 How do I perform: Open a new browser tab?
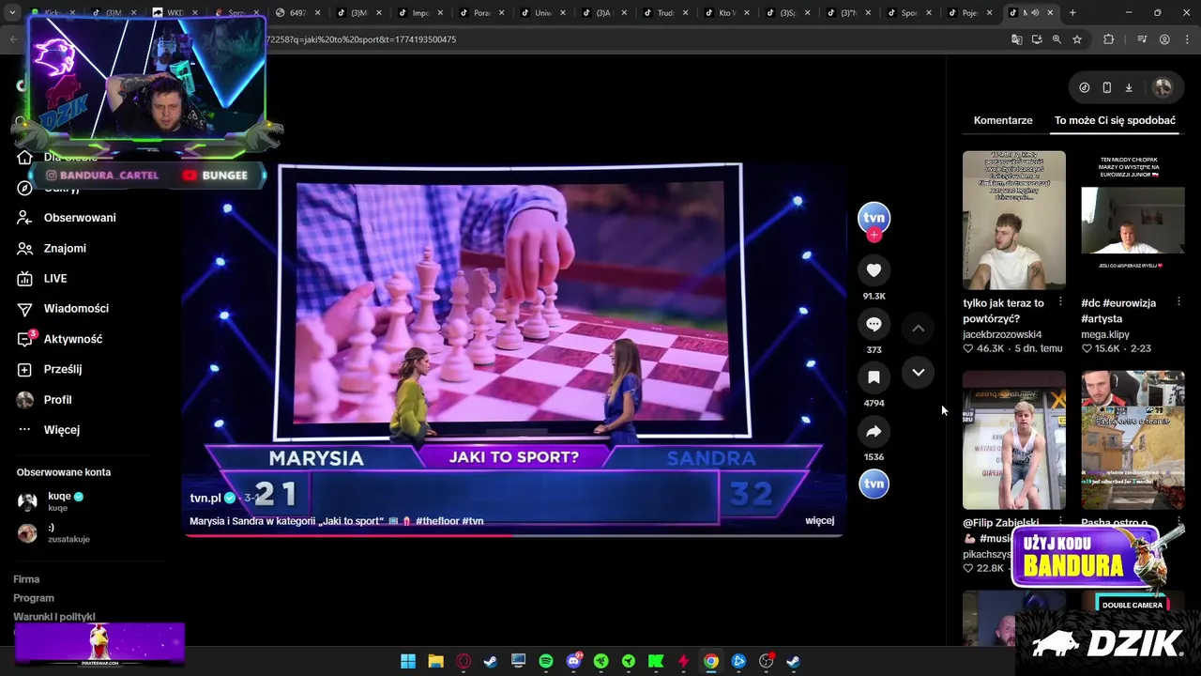click(x=1072, y=13)
